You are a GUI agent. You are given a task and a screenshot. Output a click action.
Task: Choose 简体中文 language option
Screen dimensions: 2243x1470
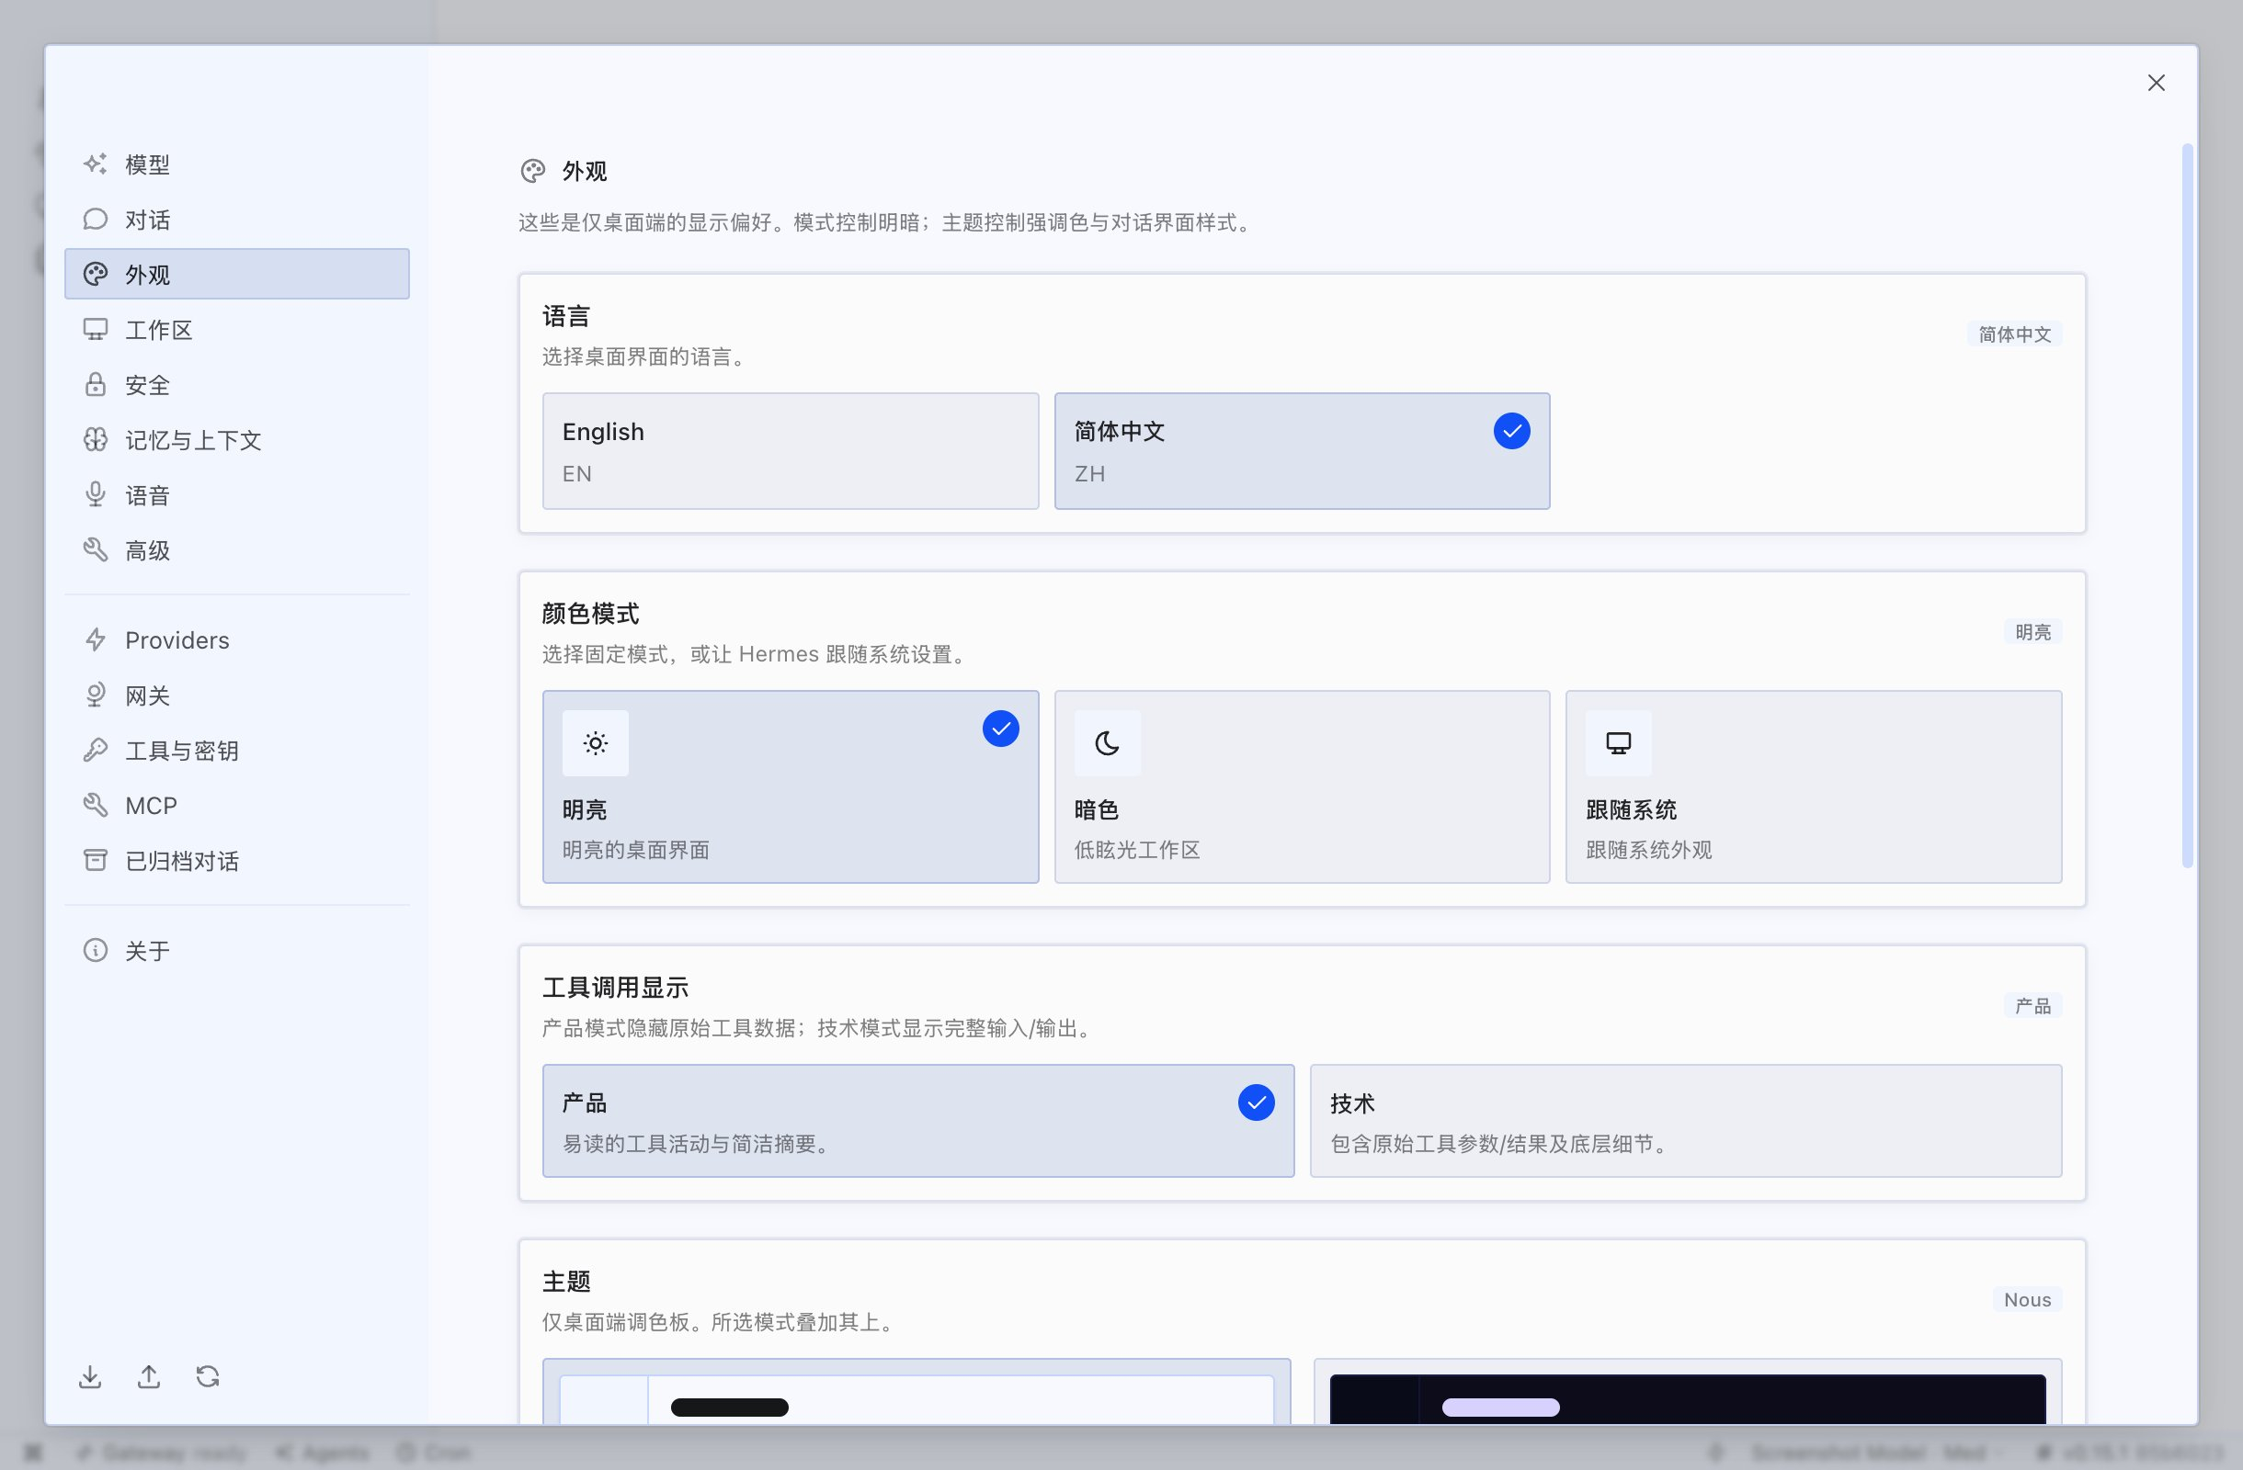point(1303,451)
